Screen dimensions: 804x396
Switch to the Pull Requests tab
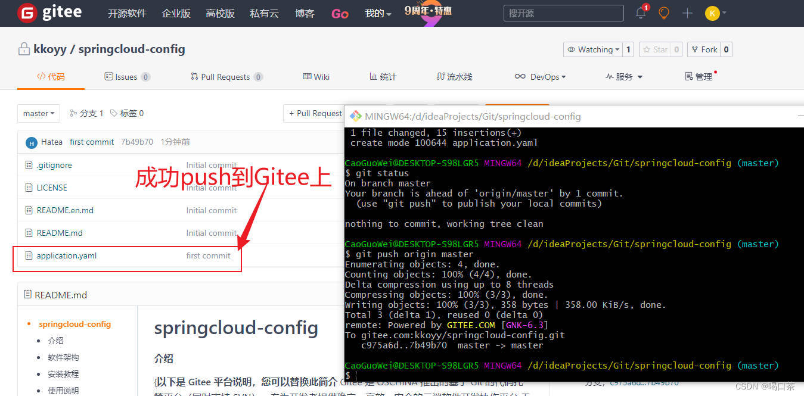(x=226, y=77)
